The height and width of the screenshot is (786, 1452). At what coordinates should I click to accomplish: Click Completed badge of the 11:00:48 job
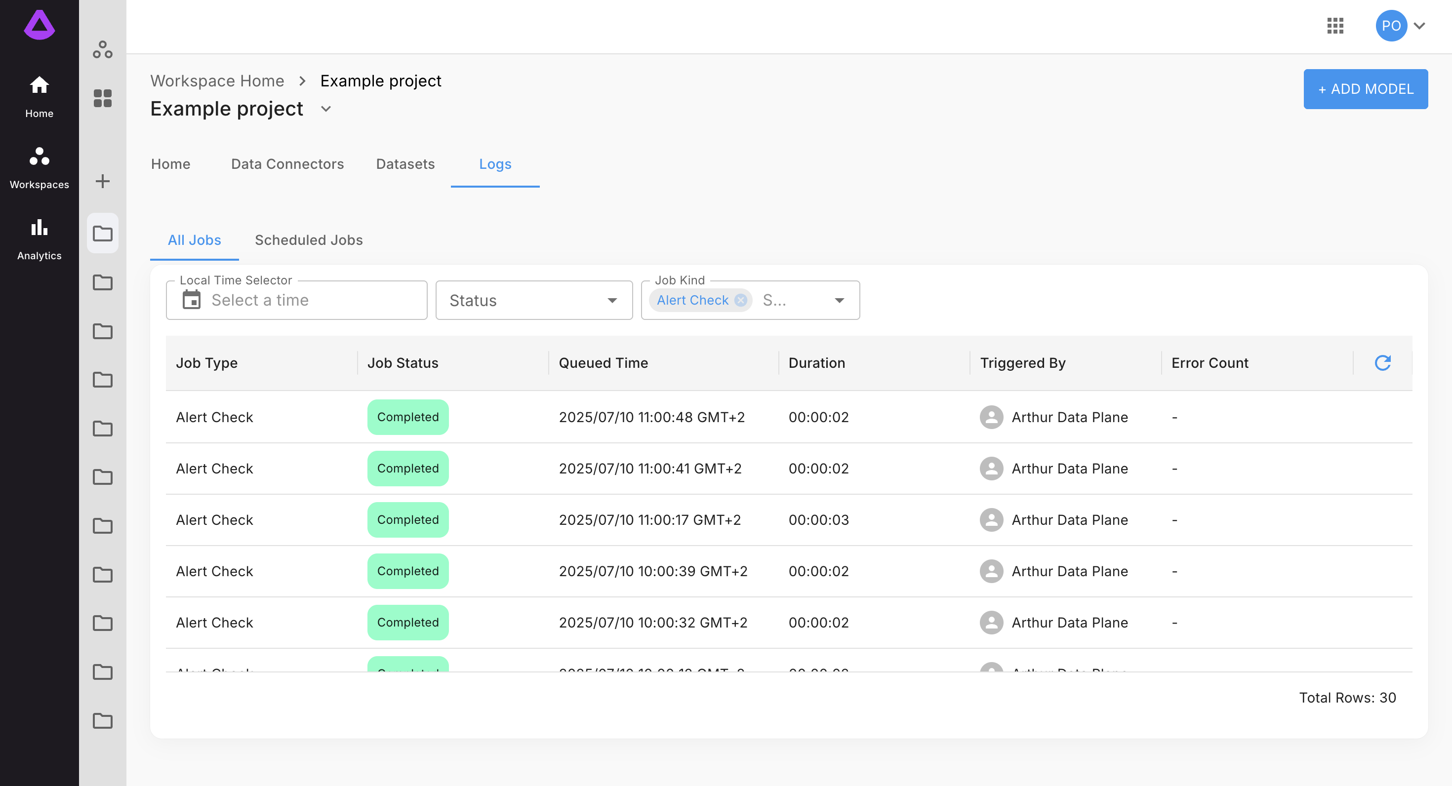[408, 417]
